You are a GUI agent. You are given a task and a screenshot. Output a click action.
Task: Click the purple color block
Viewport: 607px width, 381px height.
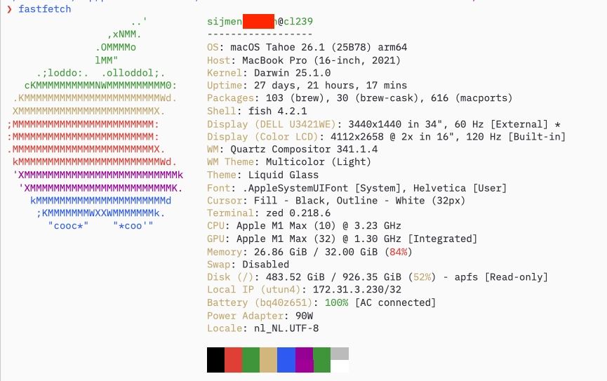pyautogui.click(x=305, y=360)
